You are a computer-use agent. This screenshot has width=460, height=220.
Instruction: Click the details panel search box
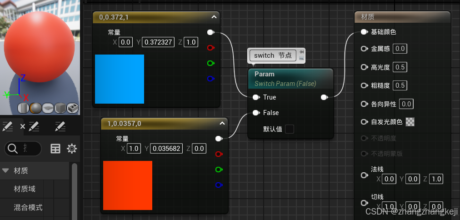(x=23, y=149)
